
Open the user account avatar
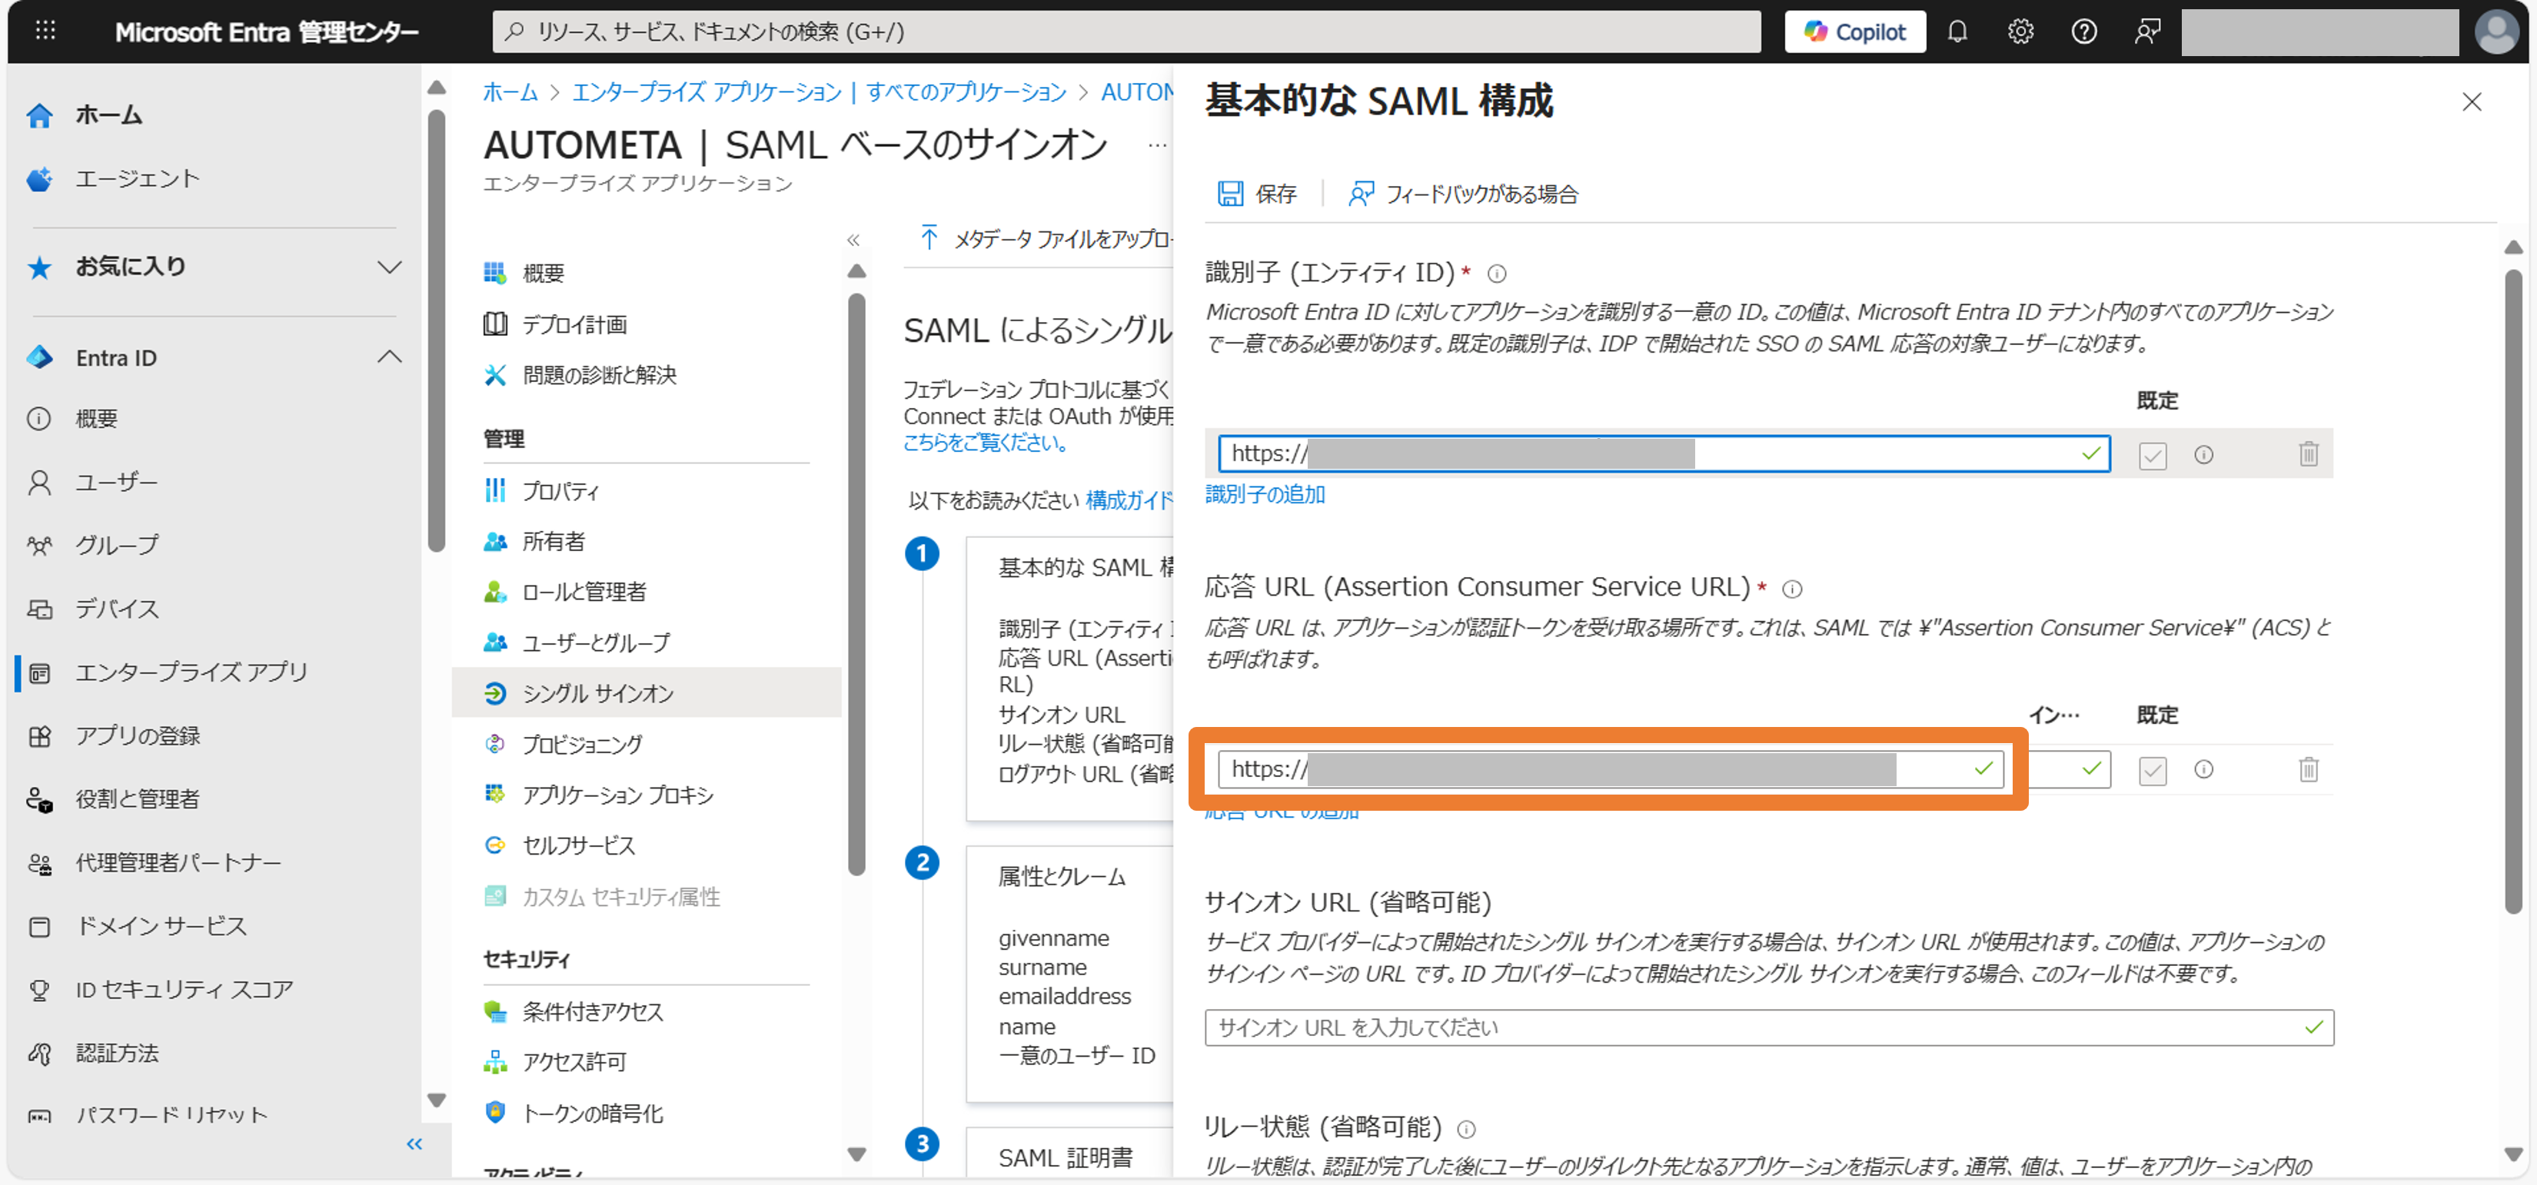point(2495,32)
